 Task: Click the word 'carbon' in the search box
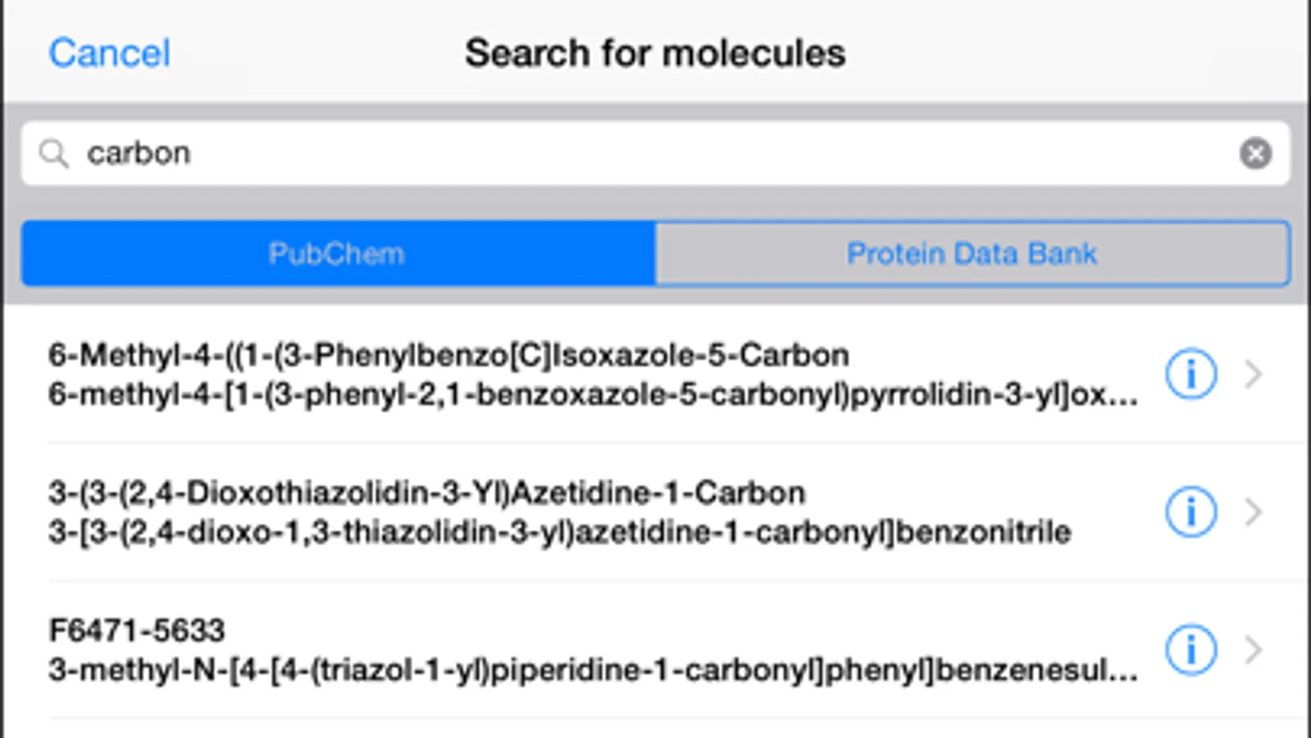pos(139,153)
